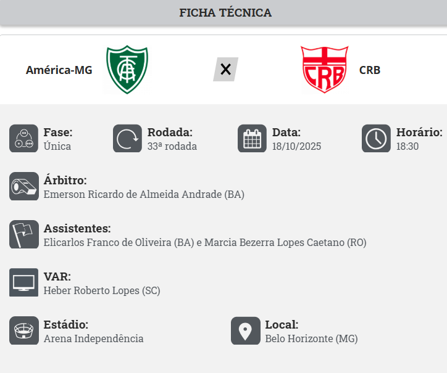This screenshot has width=447, height=373.
Task: Click referee name Emerson Ricardo de Almeida Andrade
Action: click(144, 195)
